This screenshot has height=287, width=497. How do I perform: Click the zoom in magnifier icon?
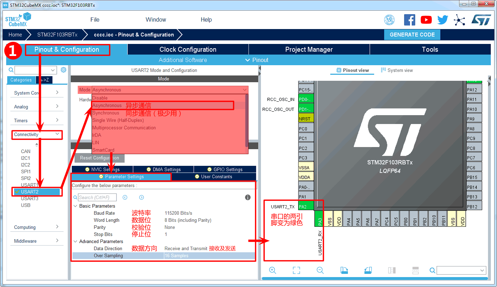tap(273, 270)
